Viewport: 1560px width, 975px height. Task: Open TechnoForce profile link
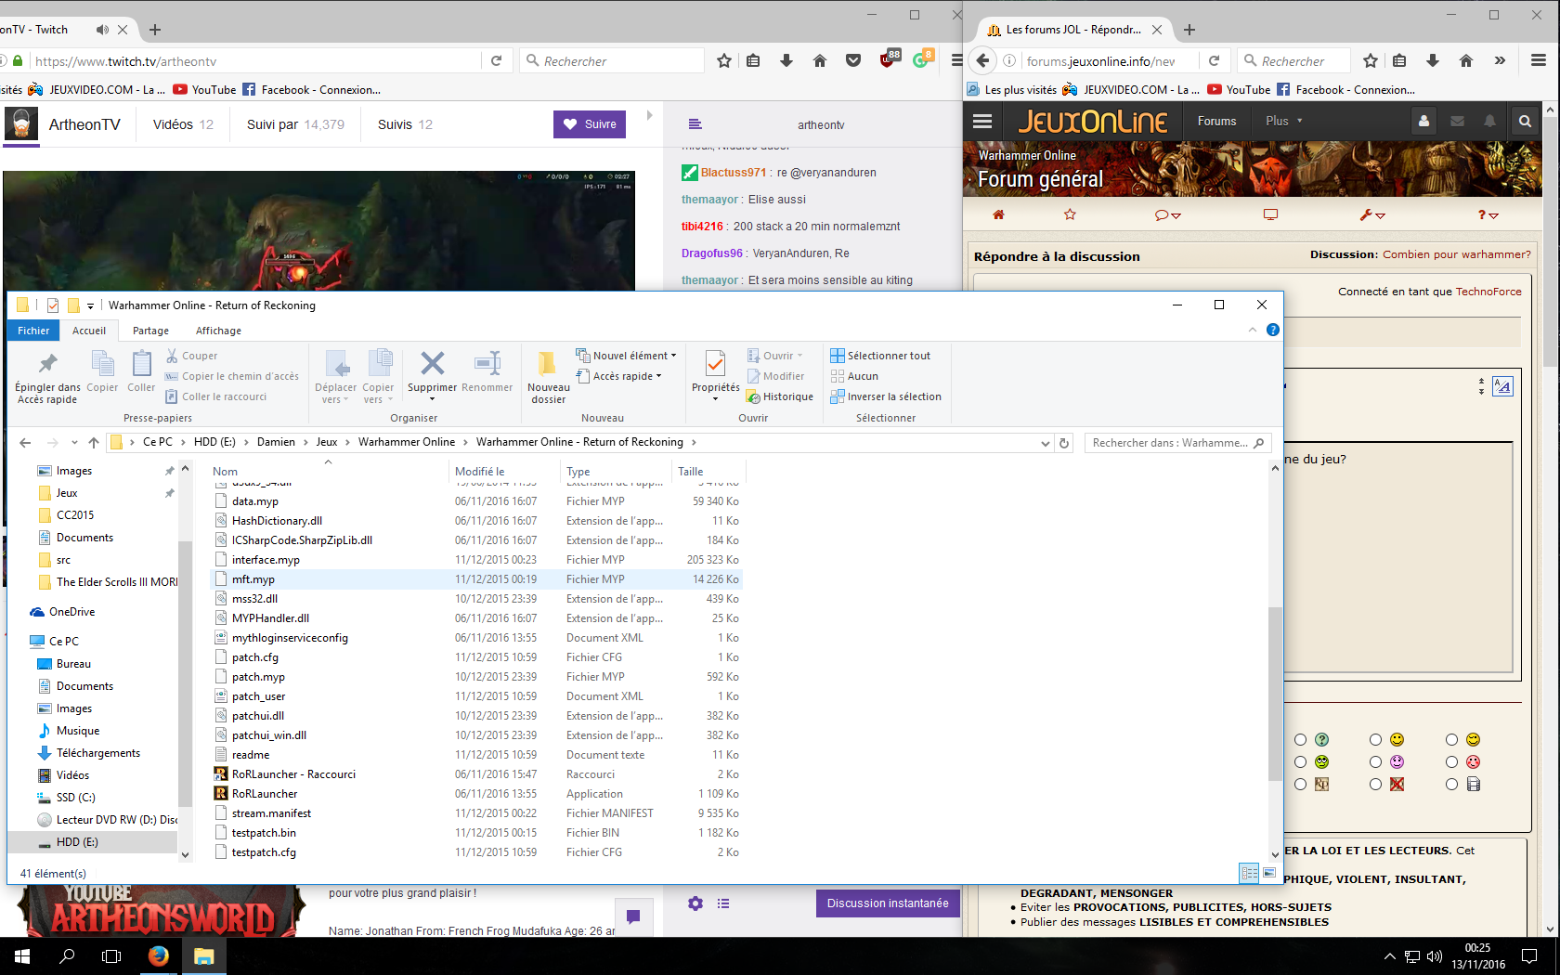click(1488, 292)
